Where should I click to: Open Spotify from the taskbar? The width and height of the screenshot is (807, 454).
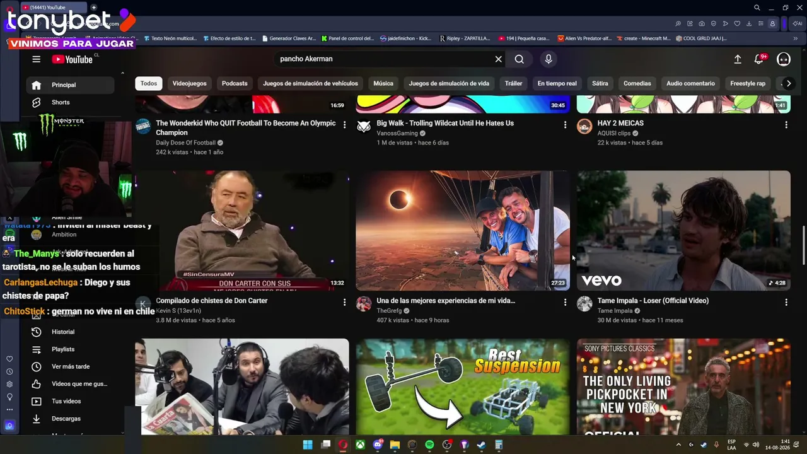(429, 445)
